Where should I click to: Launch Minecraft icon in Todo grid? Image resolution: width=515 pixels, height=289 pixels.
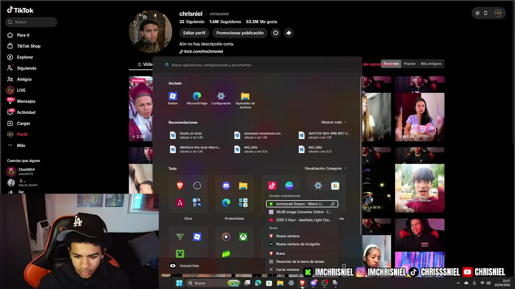(x=180, y=254)
